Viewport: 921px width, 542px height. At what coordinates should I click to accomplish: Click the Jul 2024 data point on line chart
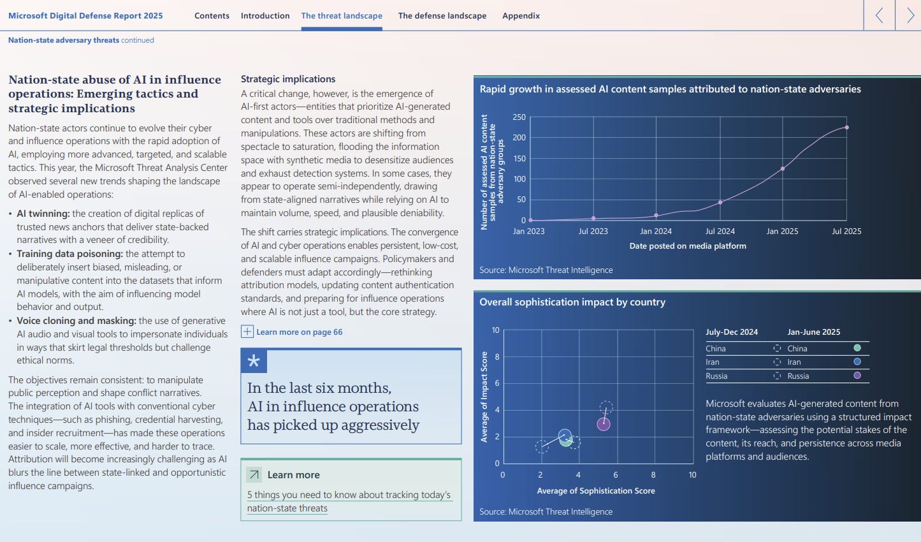[720, 202]
